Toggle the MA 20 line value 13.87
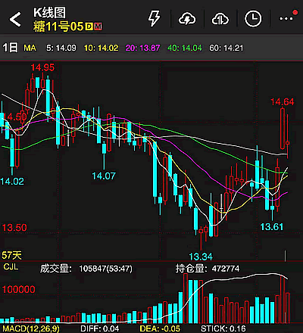 (143, 48)
